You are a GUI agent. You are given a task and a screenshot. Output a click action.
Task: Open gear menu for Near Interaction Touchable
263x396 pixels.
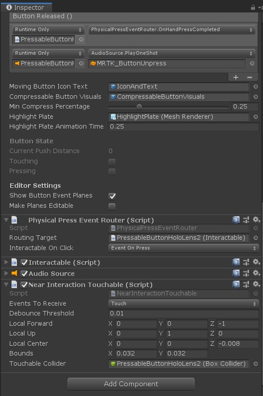pos(256,285)
